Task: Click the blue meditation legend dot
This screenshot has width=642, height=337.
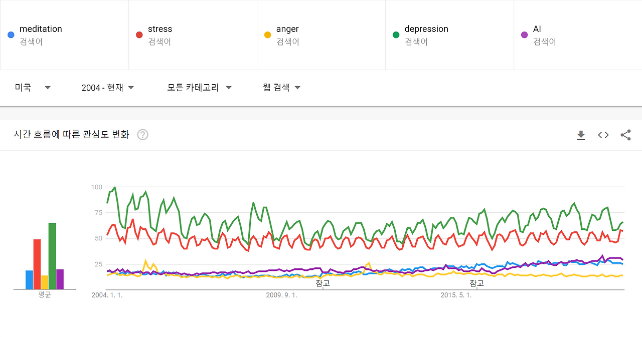Action: pyautogui.click(x=11, y=35)
